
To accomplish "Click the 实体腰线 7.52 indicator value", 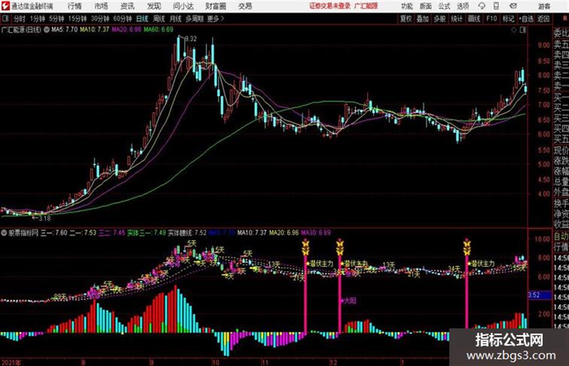I will (187, 233).
